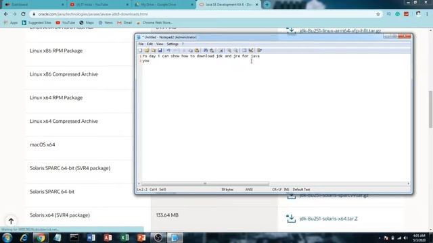Screen dimensions: 433x243
Task: Click Notepad2 horizontal scrollbar thumb
Action: pyautogui.click(x=205, y=184)
